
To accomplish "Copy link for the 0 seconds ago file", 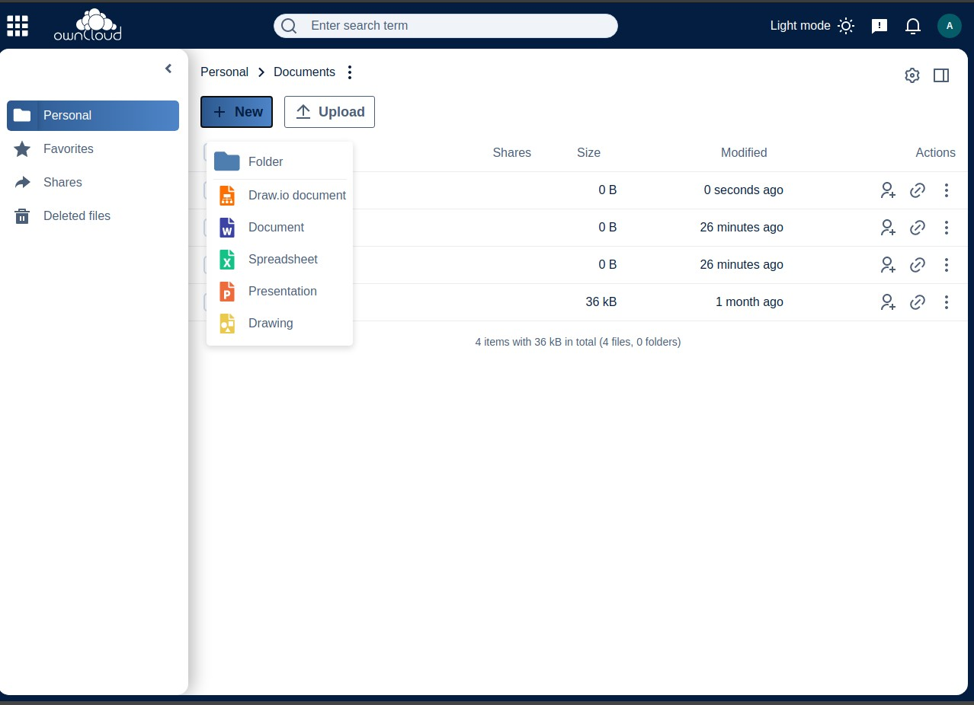I will point(918,190).
